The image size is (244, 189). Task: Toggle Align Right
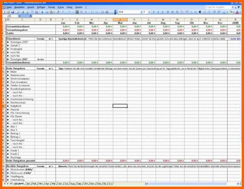pyautogui.click(x=177, y=12)
